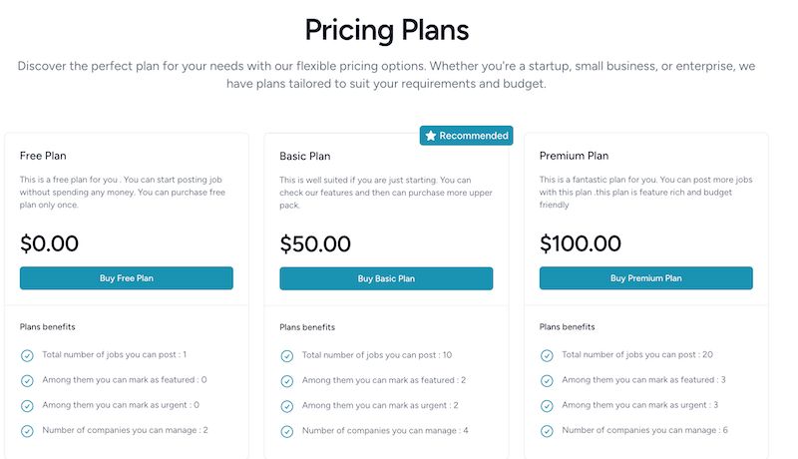Select the Free Plan title
798x459 pixels.
[42, 156]
